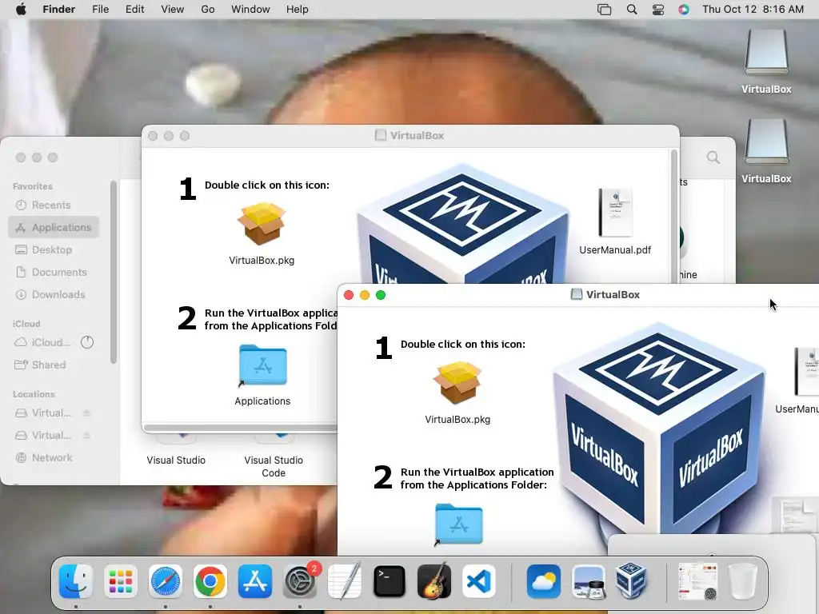
Task: Select Desktop in the Finder sidebar
Action: coord(54,250)
